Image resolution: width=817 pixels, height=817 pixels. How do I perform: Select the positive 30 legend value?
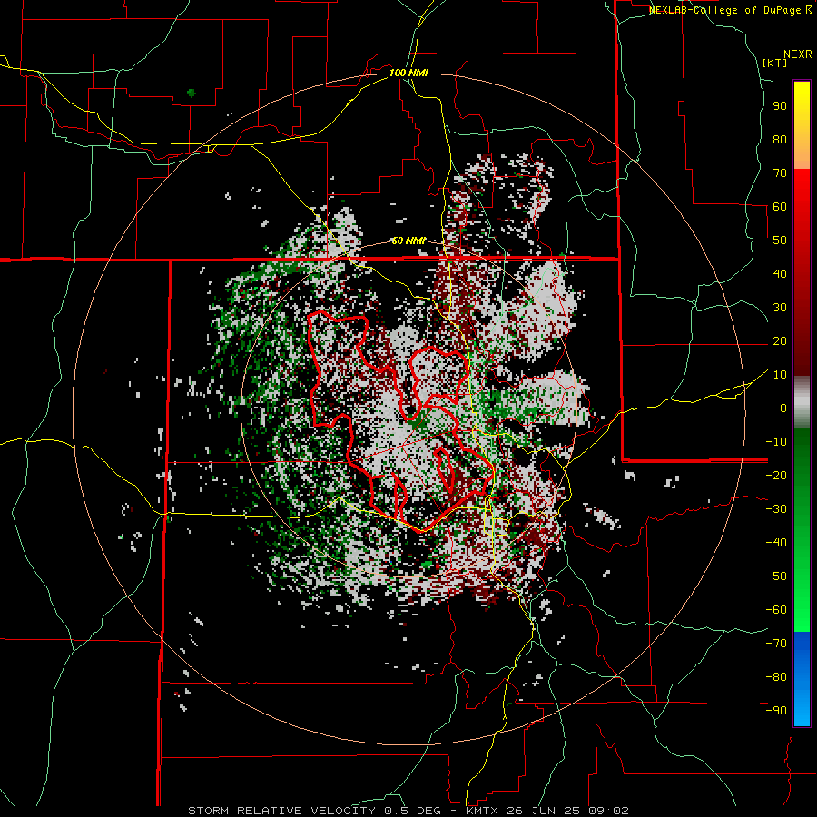pyautogui.click(x=780, y=308)
